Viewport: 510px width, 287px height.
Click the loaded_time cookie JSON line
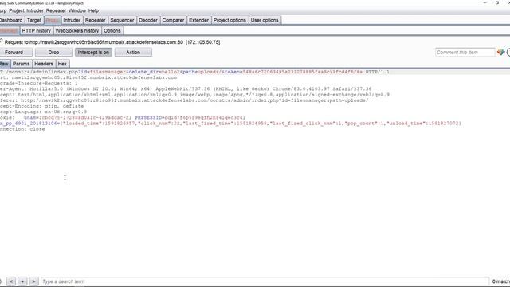pos(230,124)
